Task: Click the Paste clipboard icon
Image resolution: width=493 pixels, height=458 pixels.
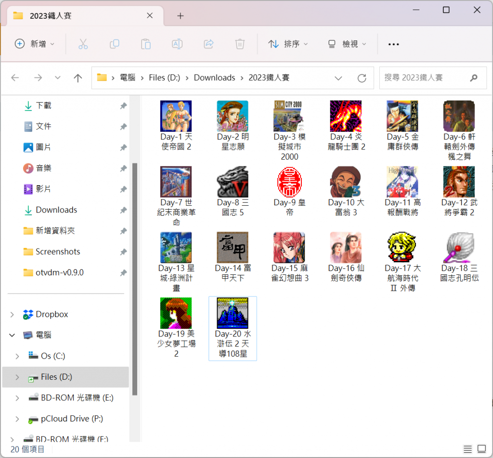Action: pyautogui.click(x=145, y=44)
